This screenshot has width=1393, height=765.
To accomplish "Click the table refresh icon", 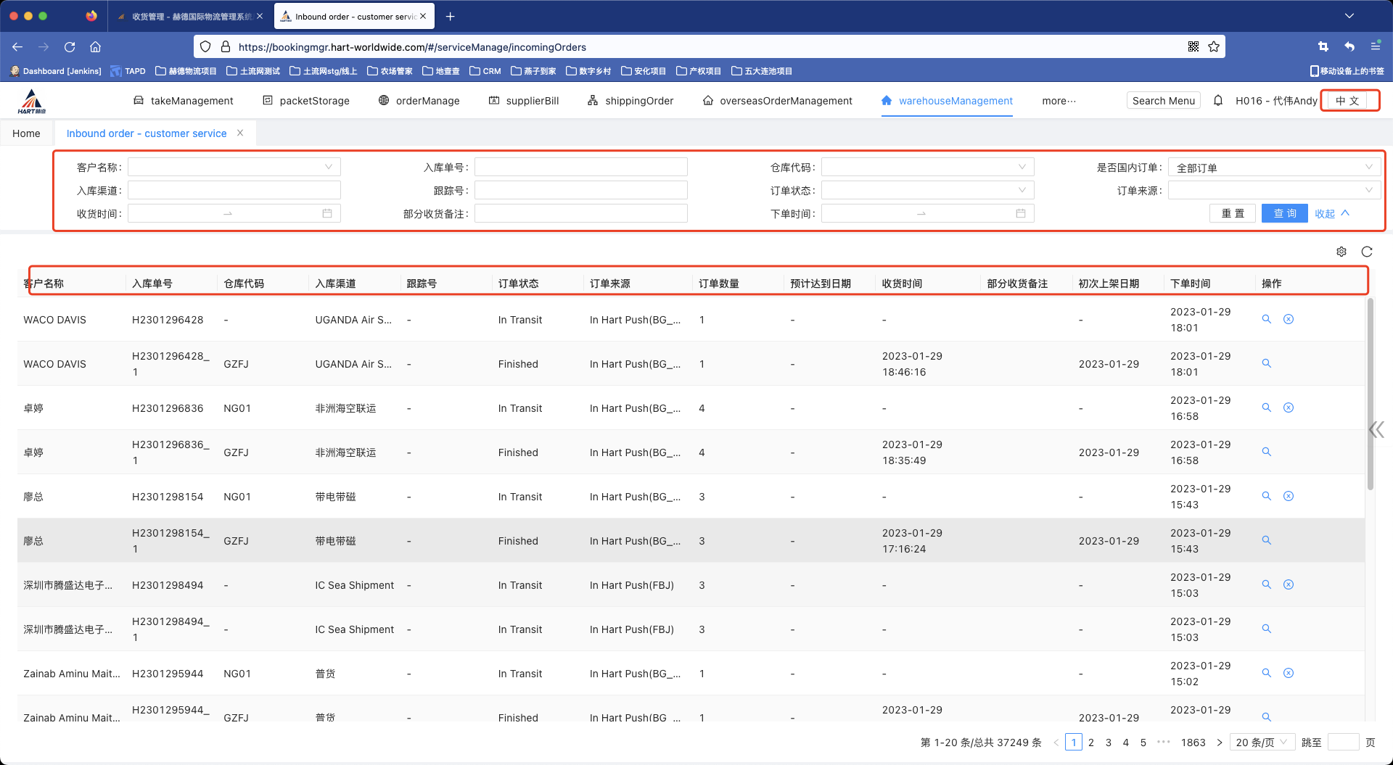I will coord(1367,252).
